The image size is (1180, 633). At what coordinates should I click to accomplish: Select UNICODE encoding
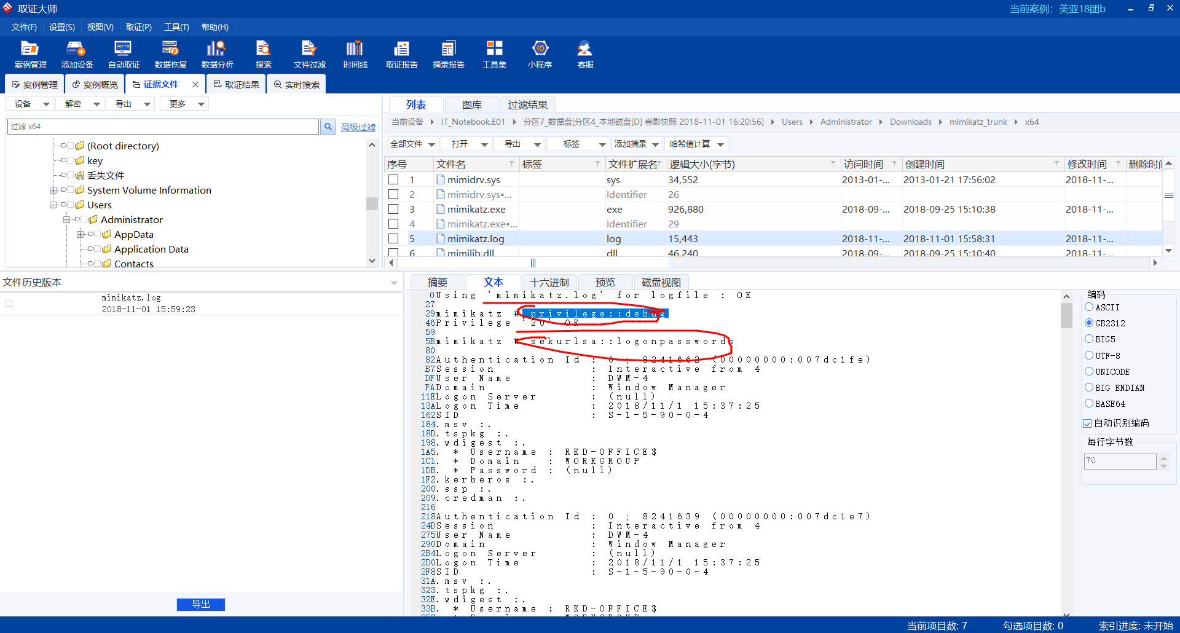[x=1089, y=371]
